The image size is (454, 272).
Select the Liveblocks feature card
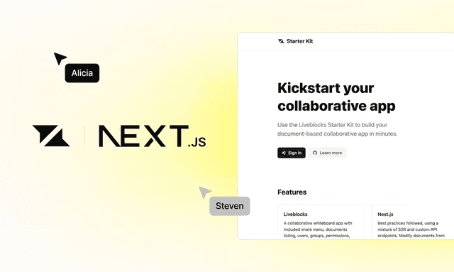tap(321, 222)
